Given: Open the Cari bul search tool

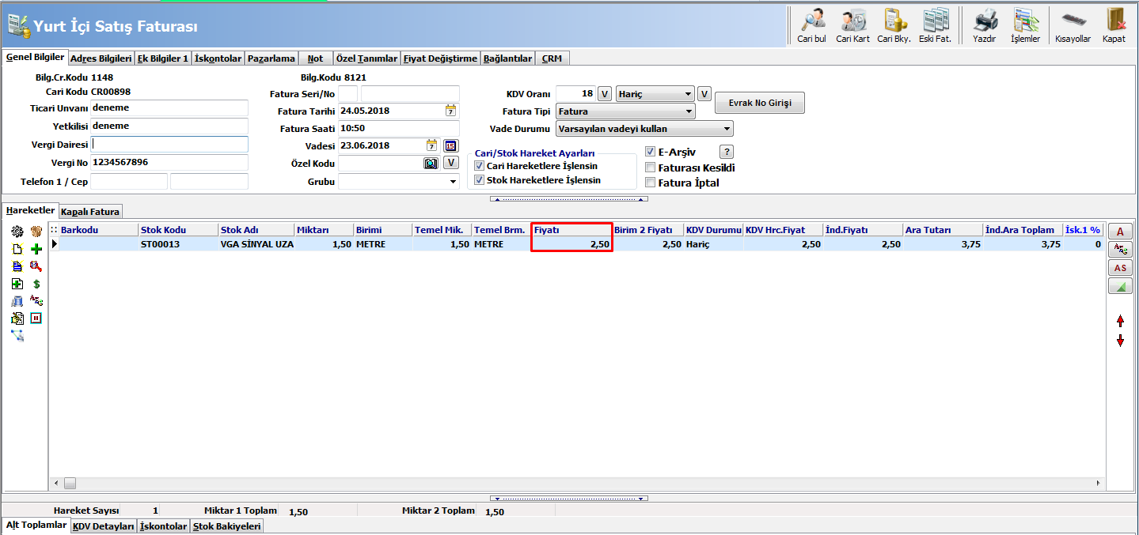Looking at the screenshot, I should click(811, 24).
